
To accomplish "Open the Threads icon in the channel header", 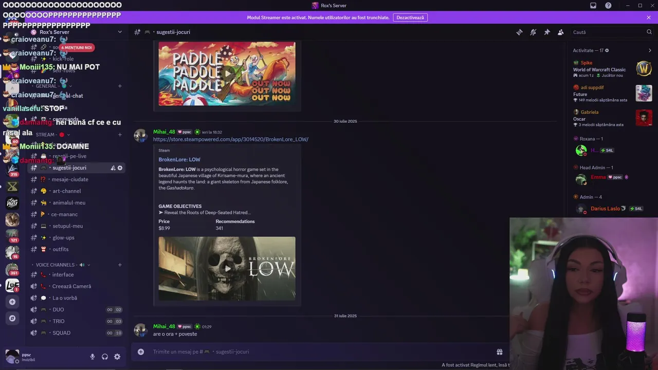I will [x=519, y=32].
